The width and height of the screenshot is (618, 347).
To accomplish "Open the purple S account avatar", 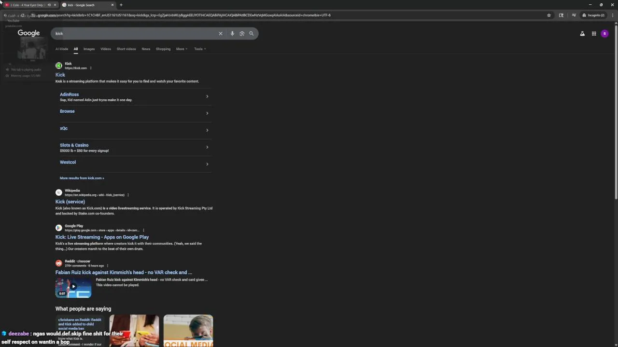I will [x=604, y=33].
